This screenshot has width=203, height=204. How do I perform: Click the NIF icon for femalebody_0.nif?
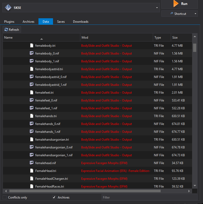click(x=31, y=53)
